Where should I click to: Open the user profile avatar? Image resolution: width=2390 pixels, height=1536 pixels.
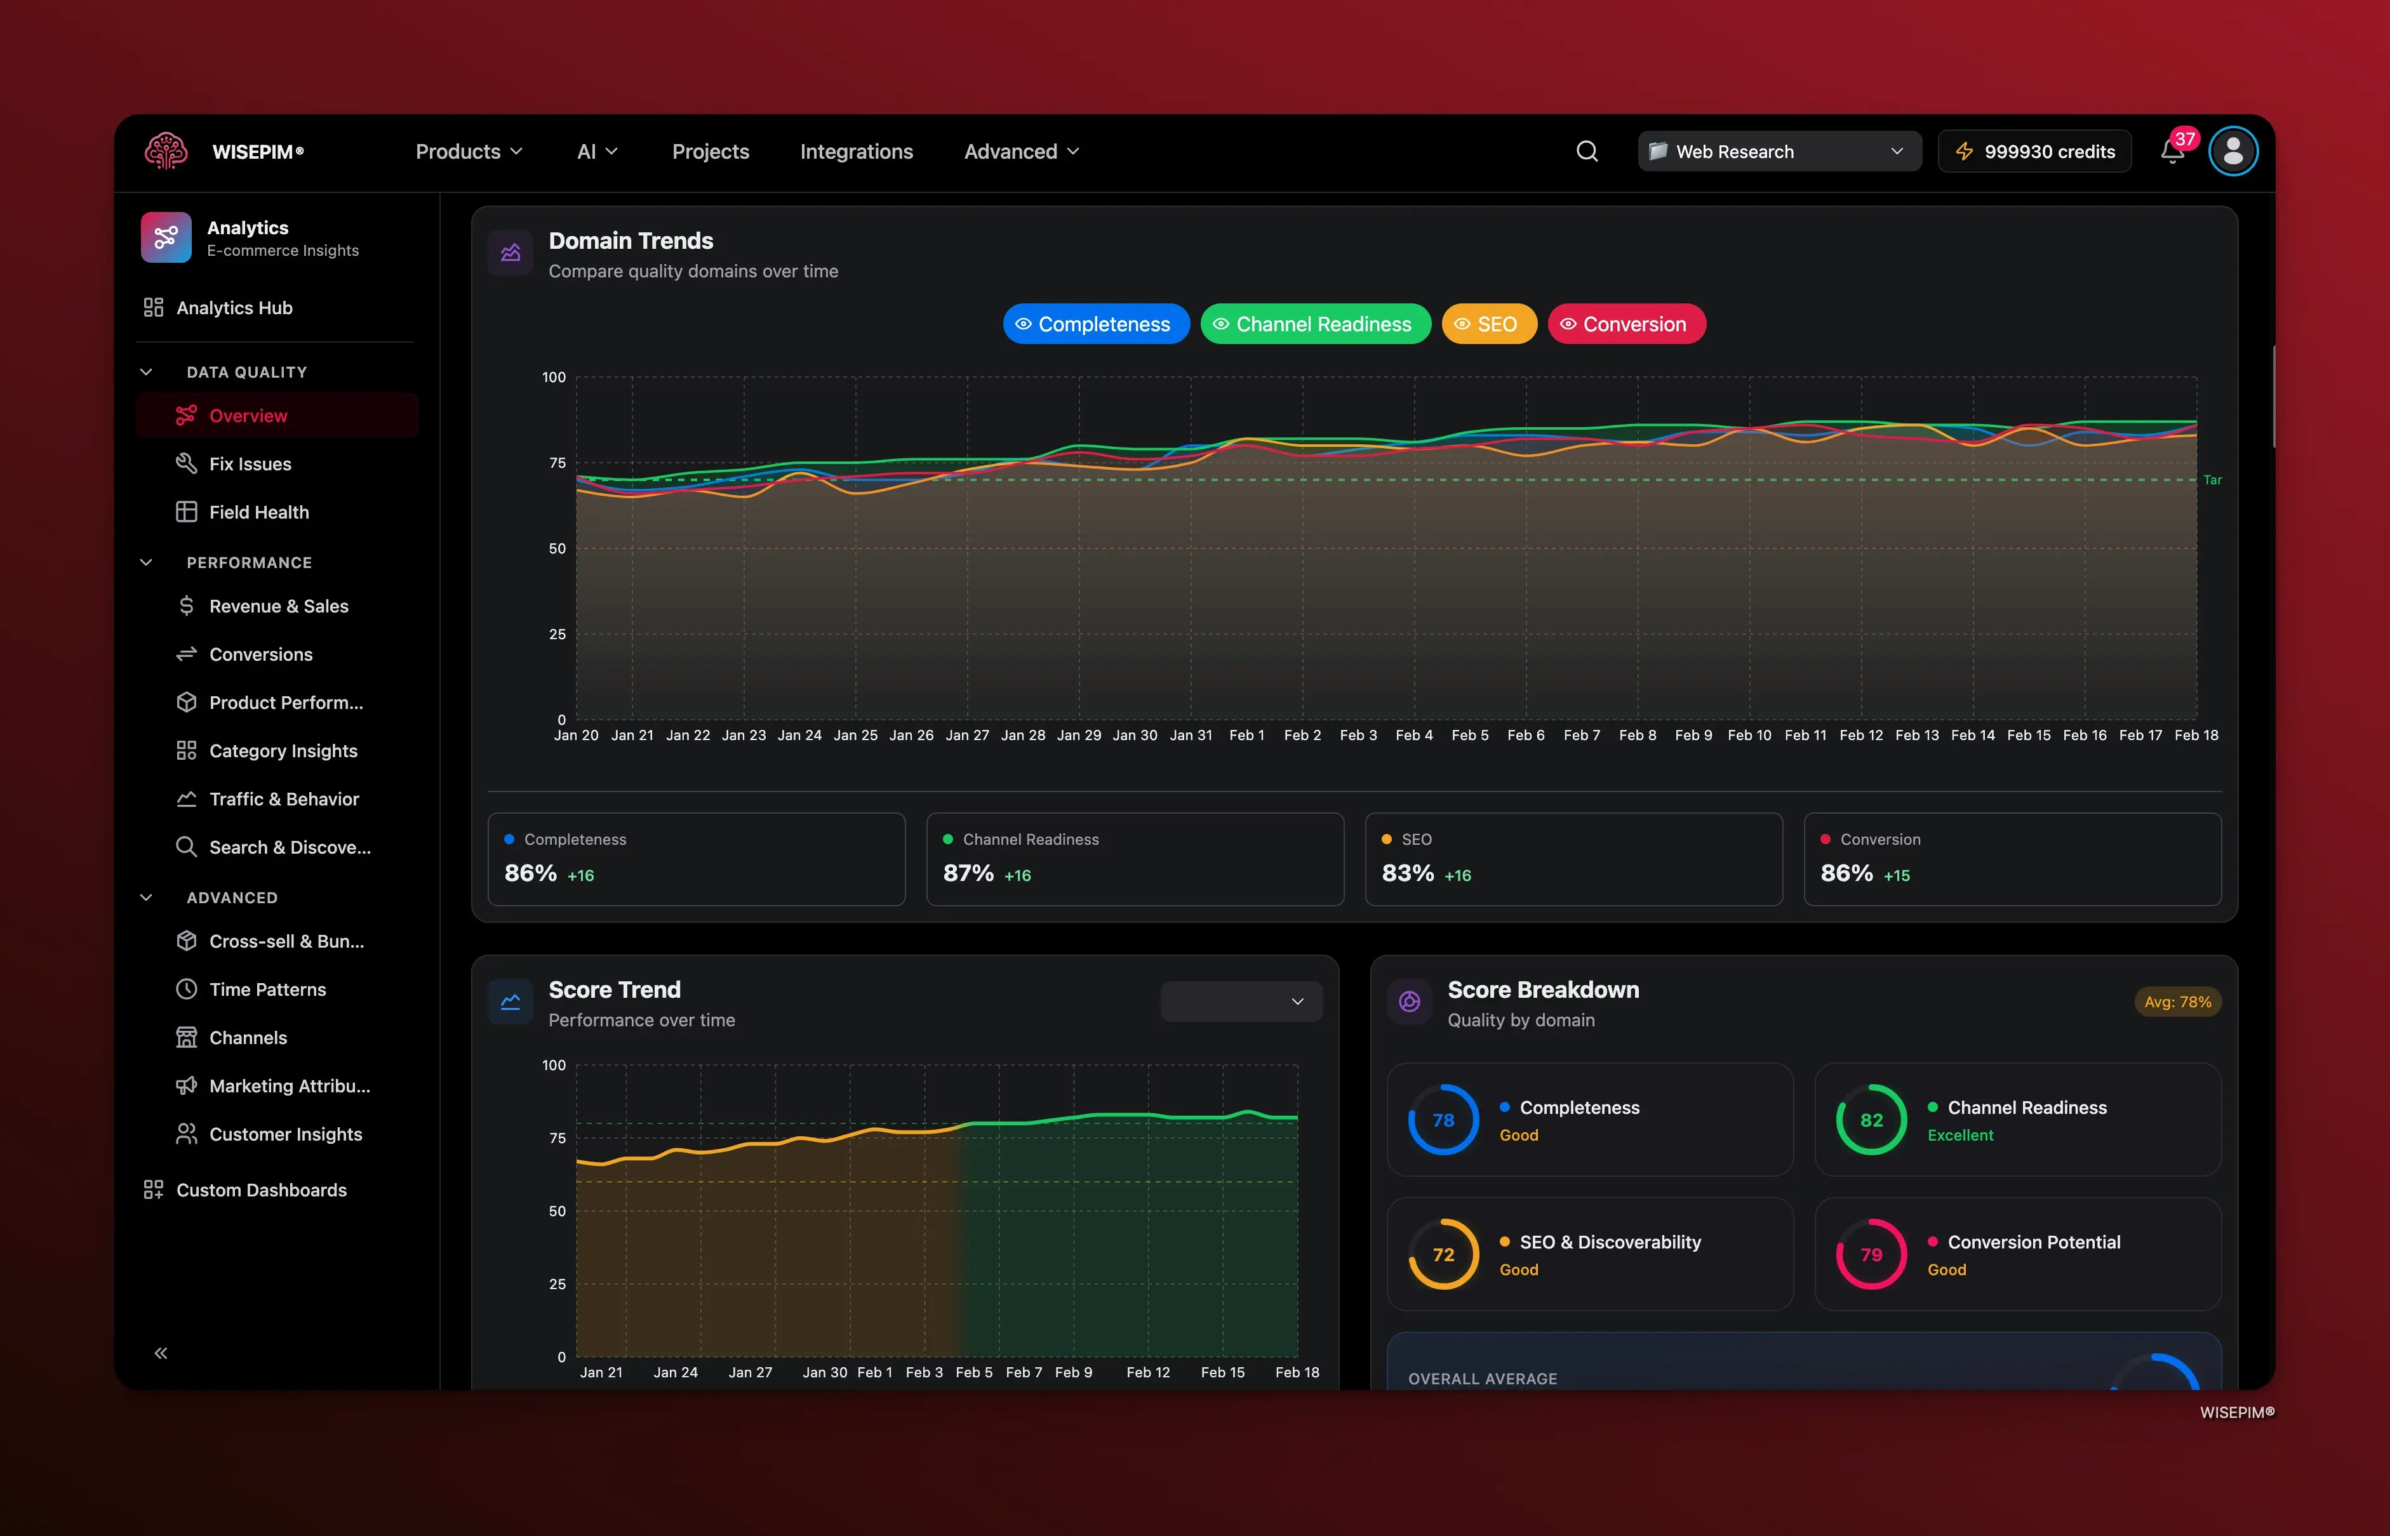point(2233,152)
